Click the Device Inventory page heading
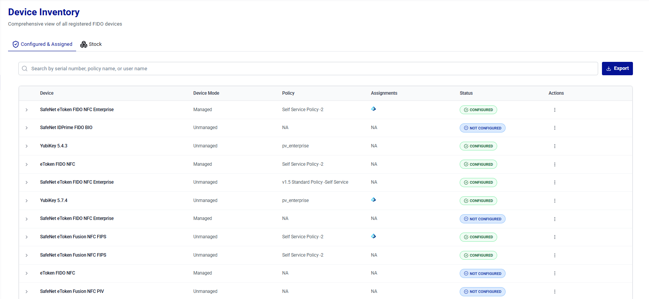This screenshot has height=299, width=649. [x=44, y=12]
